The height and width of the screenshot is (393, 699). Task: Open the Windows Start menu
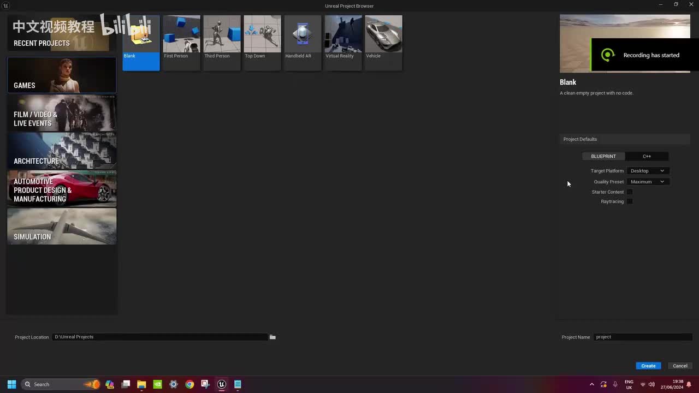point(11,384)
